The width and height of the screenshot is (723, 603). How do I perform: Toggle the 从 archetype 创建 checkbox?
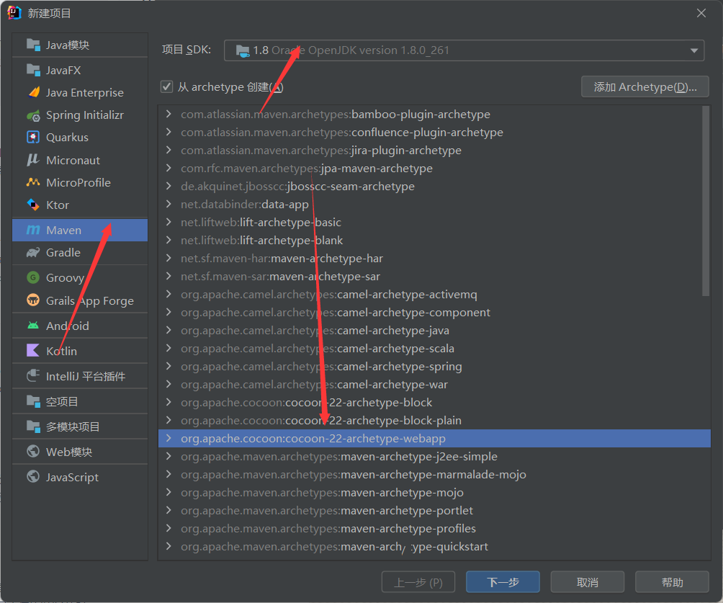(x=166, y=86)
